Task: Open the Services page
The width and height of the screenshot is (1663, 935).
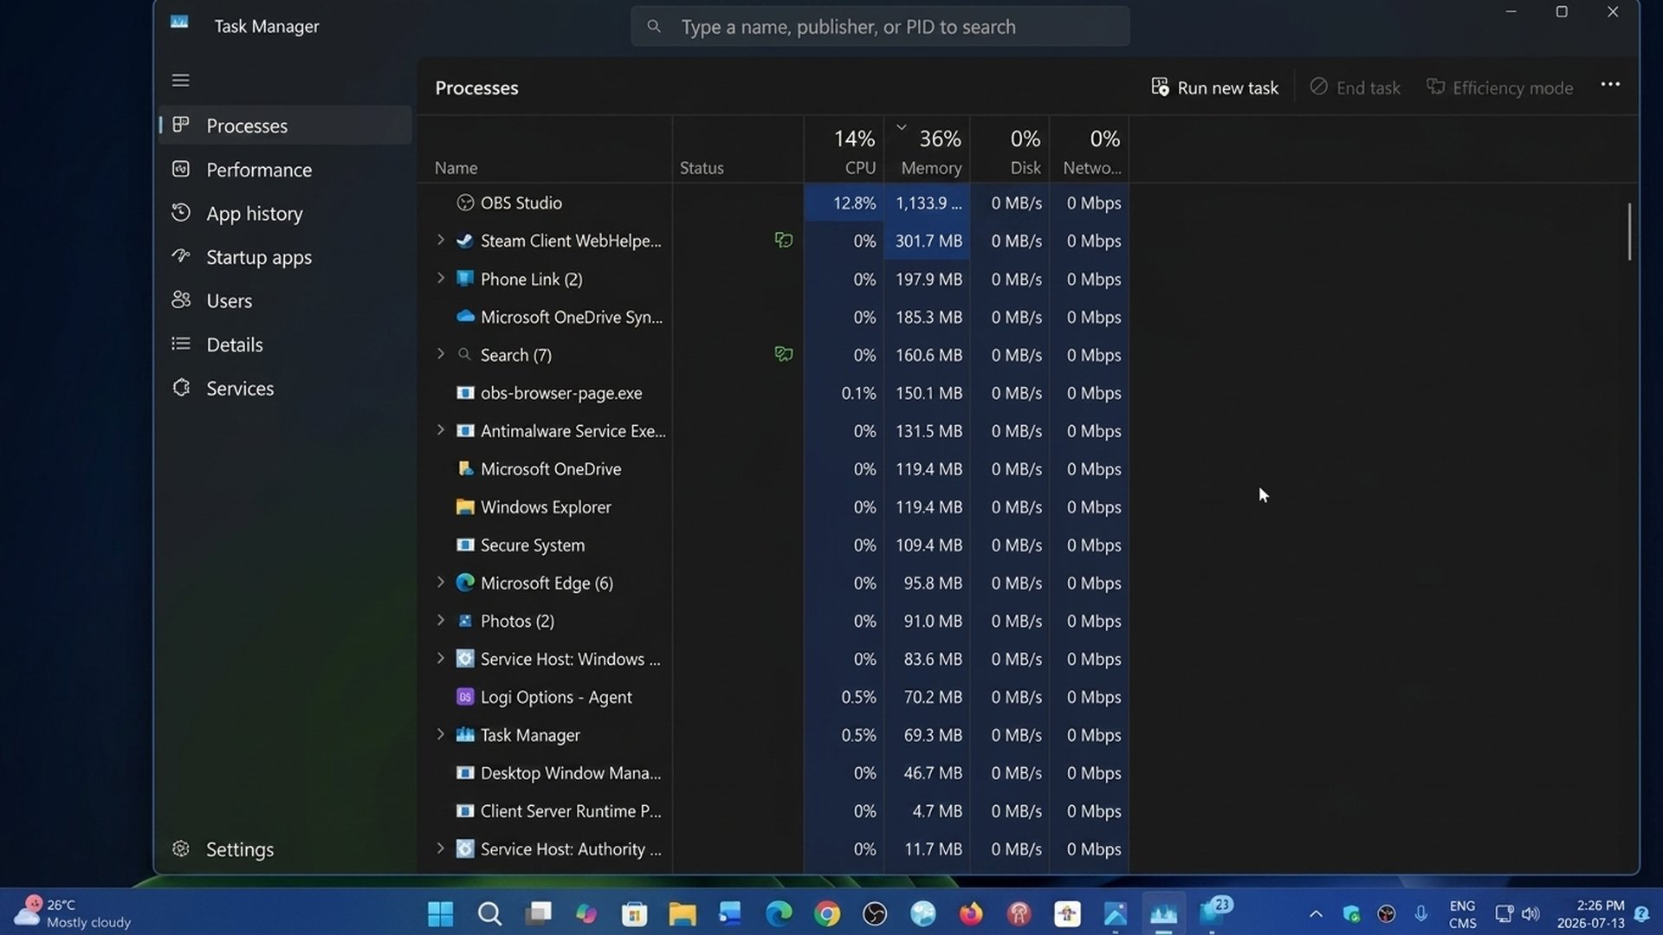Action: coord(285,388)
